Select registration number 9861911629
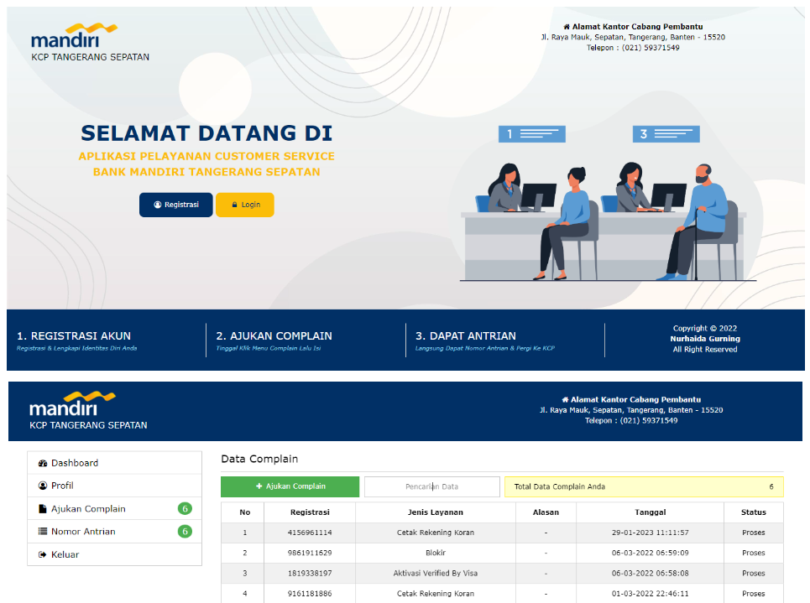The width and height of the screenshot is (810, 603). [310, 553]
